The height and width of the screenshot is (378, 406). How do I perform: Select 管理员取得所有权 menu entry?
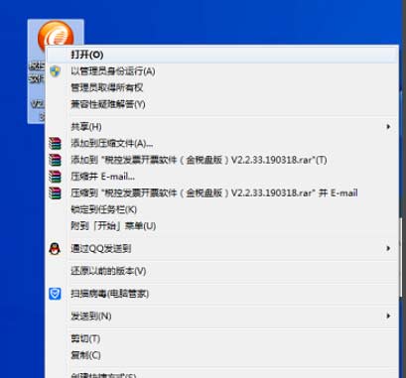[222, 87]
